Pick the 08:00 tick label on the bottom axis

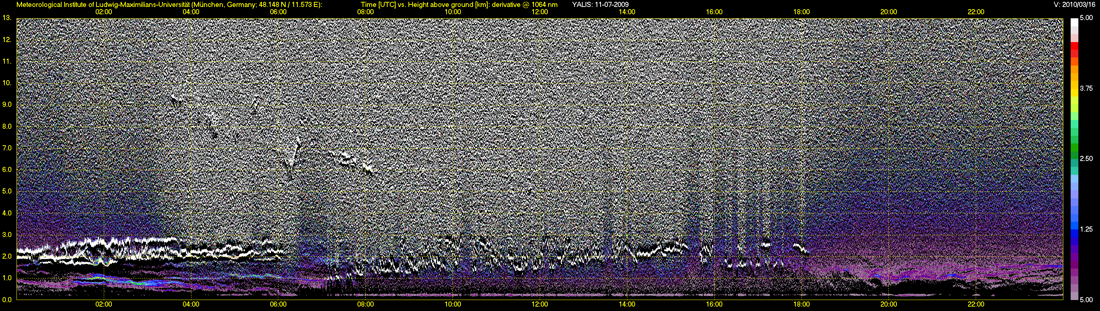366,304
